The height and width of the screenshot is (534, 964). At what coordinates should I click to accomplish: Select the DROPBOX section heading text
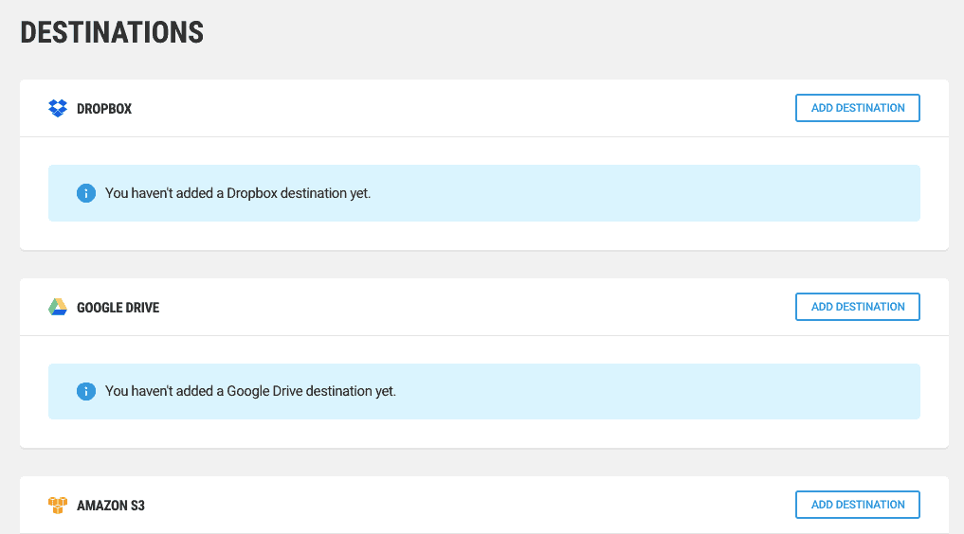pyautogui.click(x=104, y=109)
